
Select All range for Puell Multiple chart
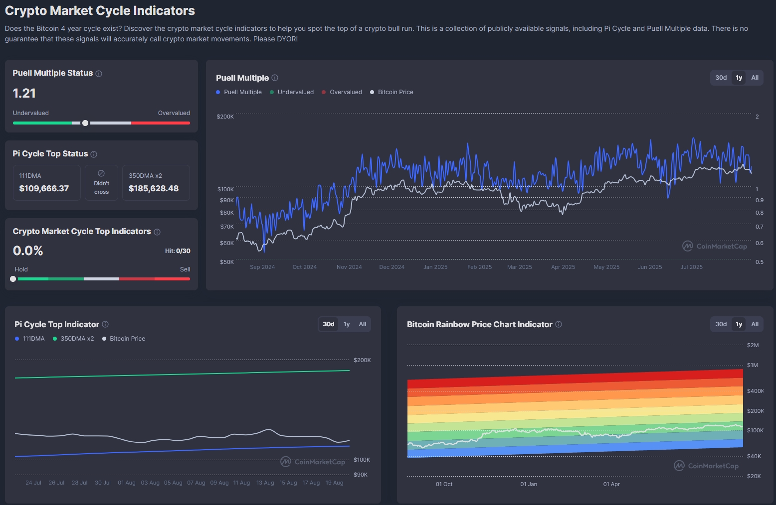(755, 78)
